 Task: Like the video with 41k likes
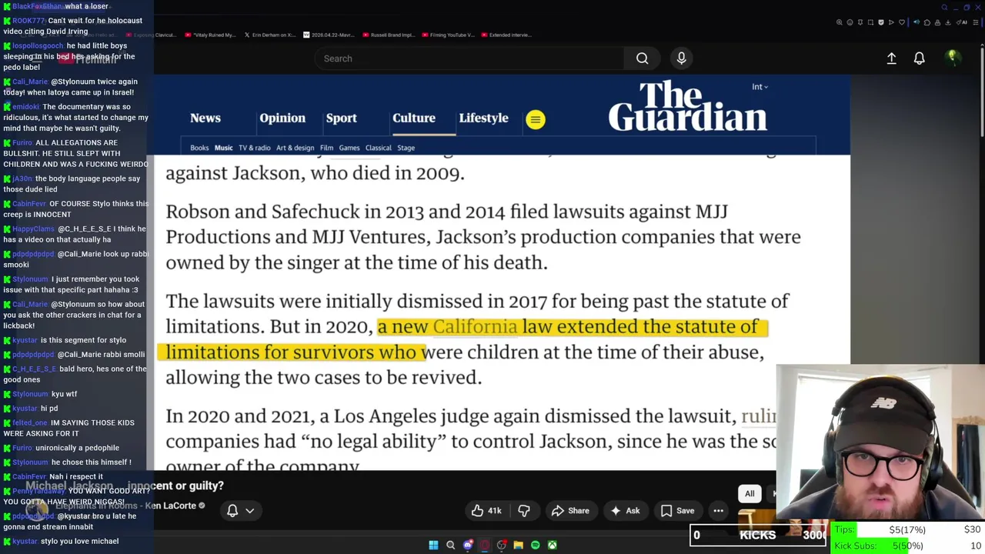click(x=486, y=511)
